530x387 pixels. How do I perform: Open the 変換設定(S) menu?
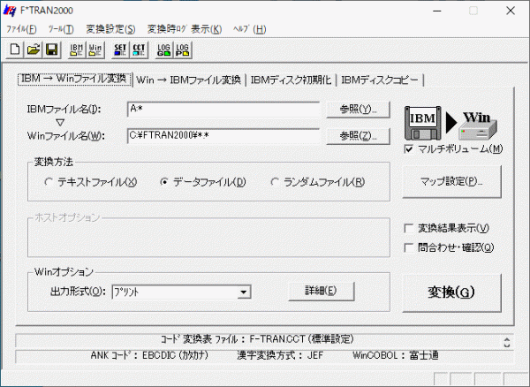(110, 29)
